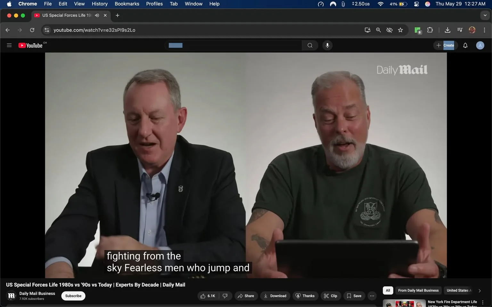
Task: Click the Share arrow button
Action: point(246,296)
